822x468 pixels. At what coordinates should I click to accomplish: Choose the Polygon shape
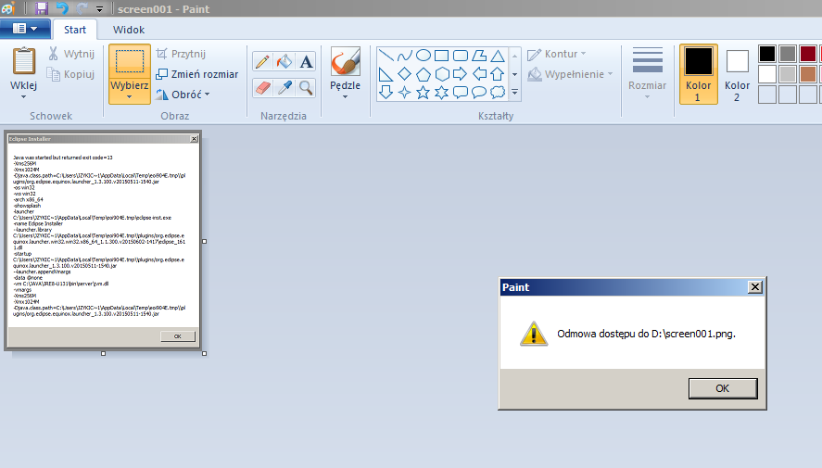tap(478, 56)
